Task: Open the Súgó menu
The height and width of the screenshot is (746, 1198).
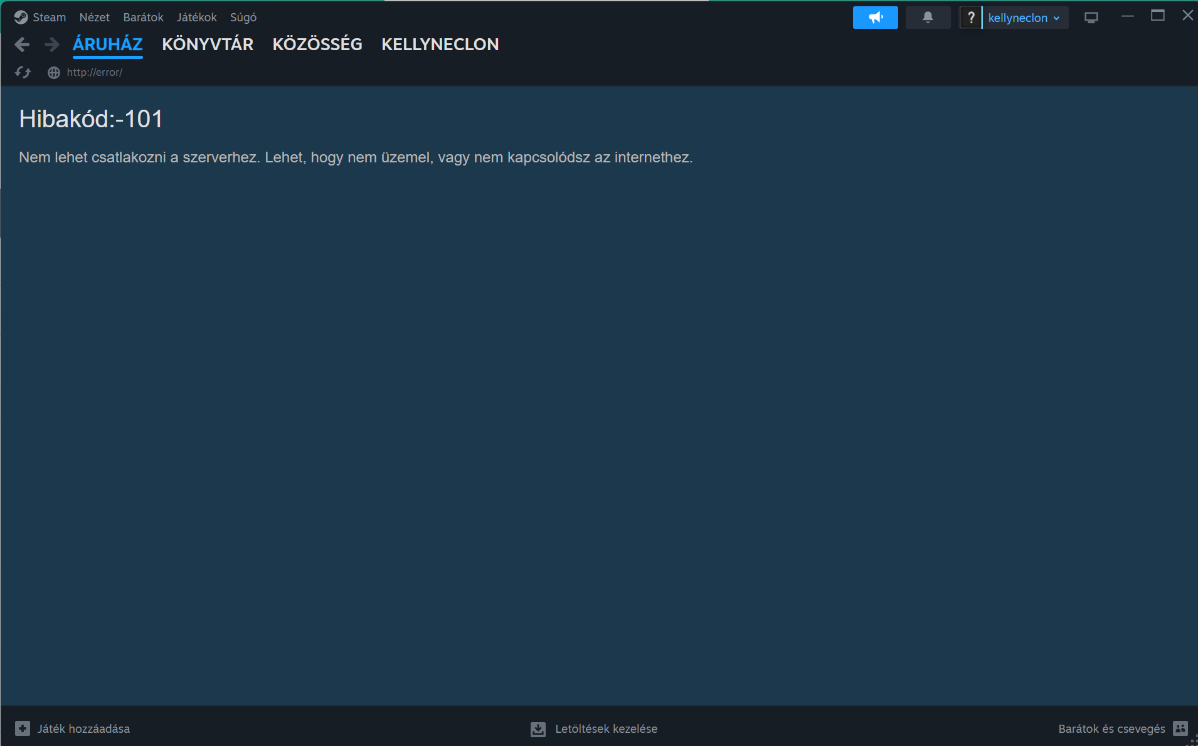Action: (243, 18)
